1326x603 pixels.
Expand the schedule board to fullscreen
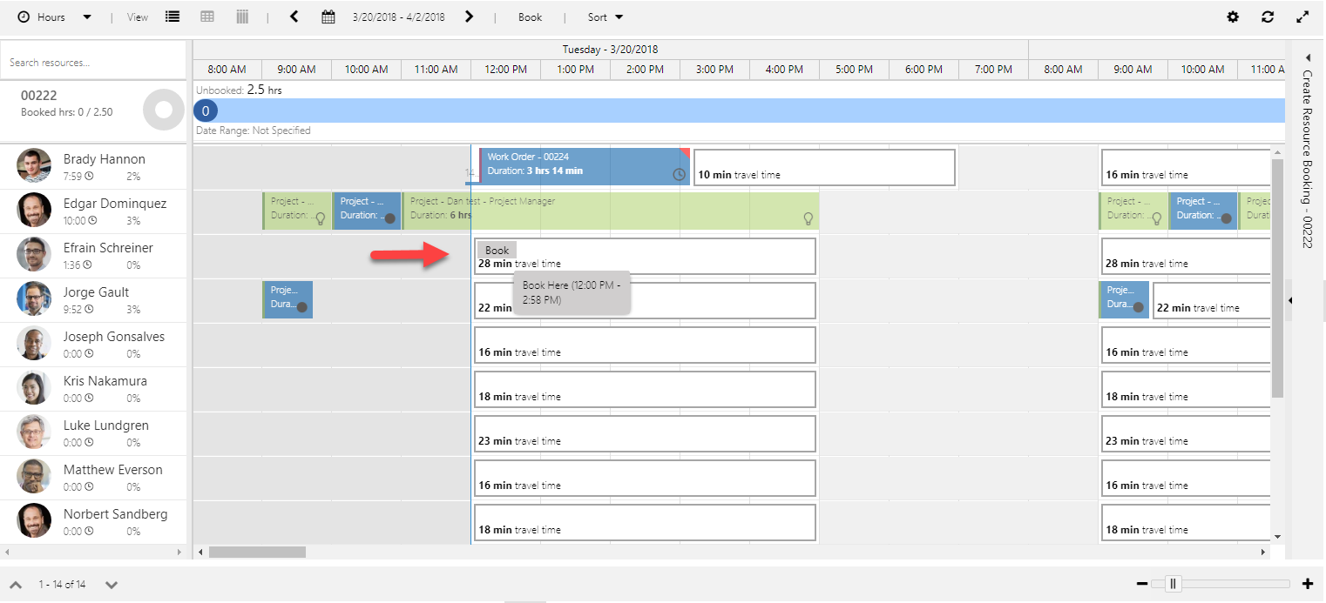coord(1302,16)
